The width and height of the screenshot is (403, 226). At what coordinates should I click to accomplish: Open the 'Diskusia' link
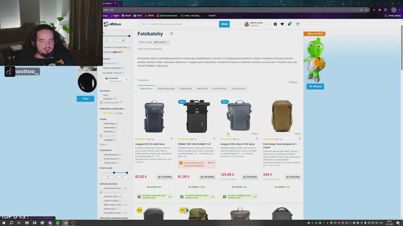[293, 82]
